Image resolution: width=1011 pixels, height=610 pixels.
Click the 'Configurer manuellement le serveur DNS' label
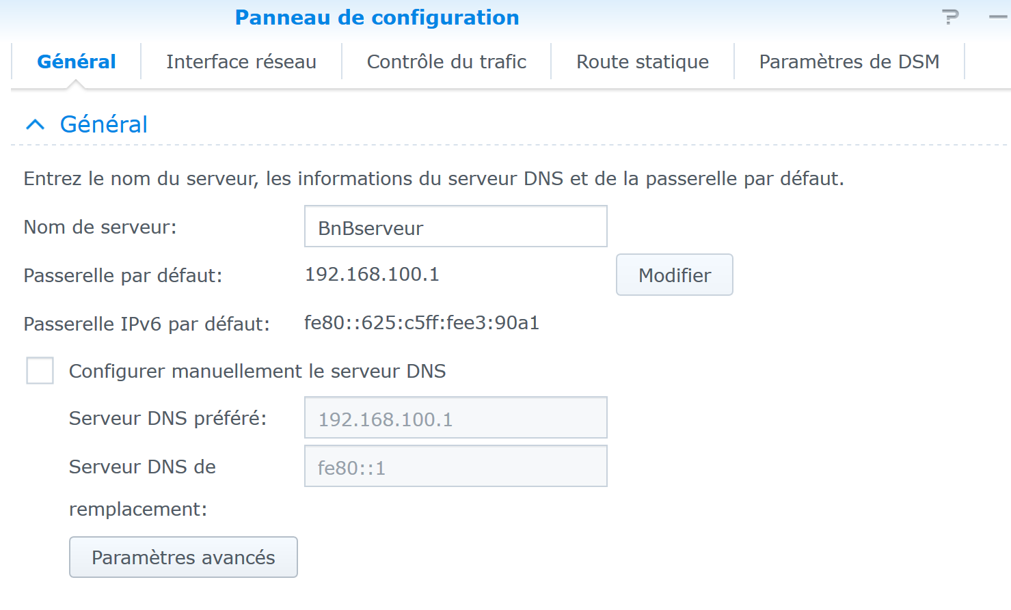pyautogui.click(x=257, y=371)
